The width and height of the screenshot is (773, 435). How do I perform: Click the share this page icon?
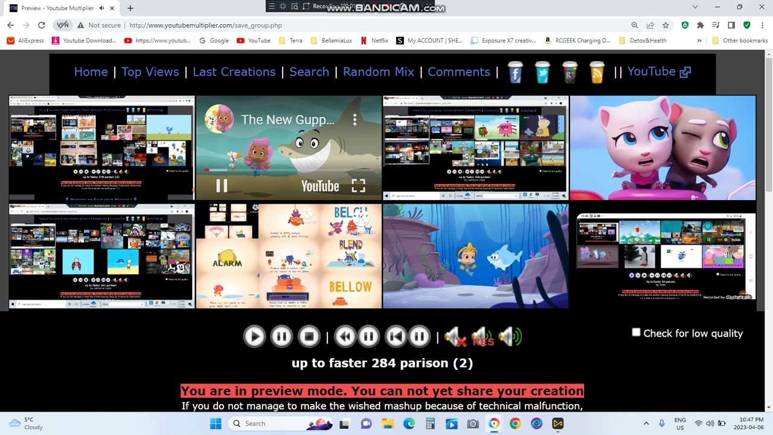coord(650,25)
